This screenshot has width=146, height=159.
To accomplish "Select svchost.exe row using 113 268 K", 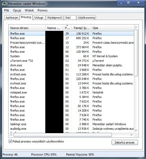I will [71, 74].
